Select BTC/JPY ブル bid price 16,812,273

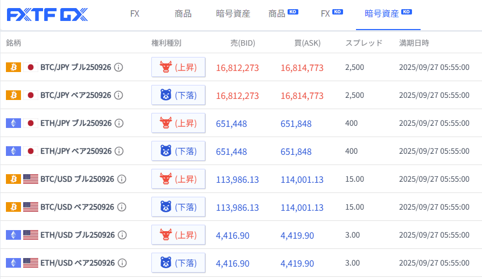click(x=237, y=68)
